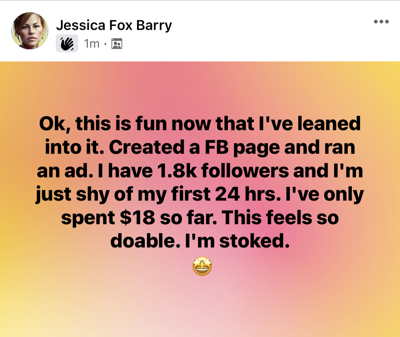Click the word "followers" in the post

(x=245, y=171)
